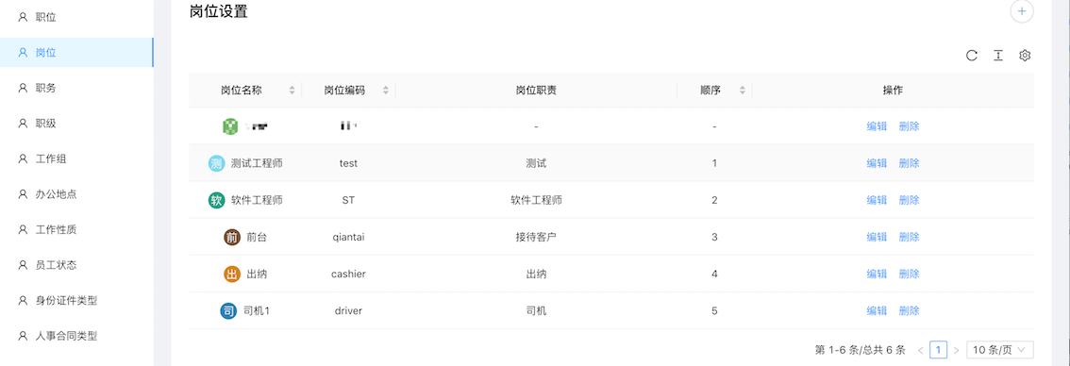
Task: Click the 软件工程师 green avatar icon
Action: coord(216,200)
